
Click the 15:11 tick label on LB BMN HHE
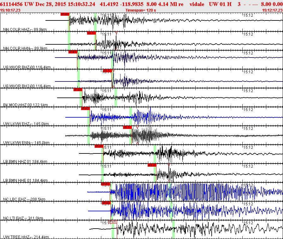pyautogui.click(x=107, y=166)
